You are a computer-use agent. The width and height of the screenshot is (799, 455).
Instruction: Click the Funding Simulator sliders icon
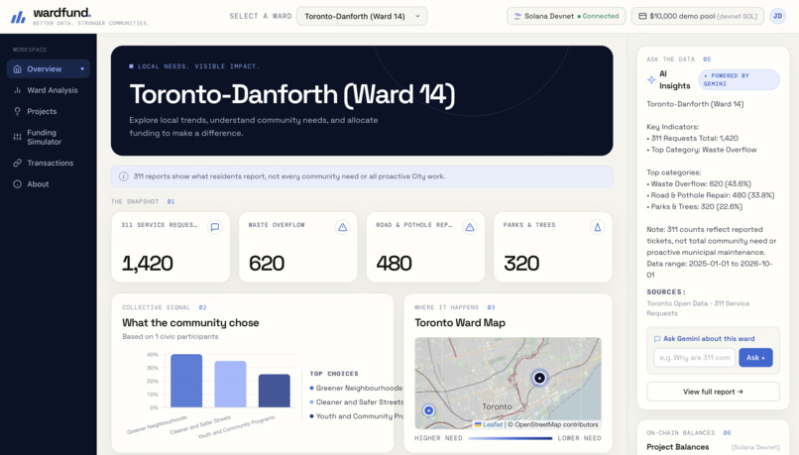[17, 137]
